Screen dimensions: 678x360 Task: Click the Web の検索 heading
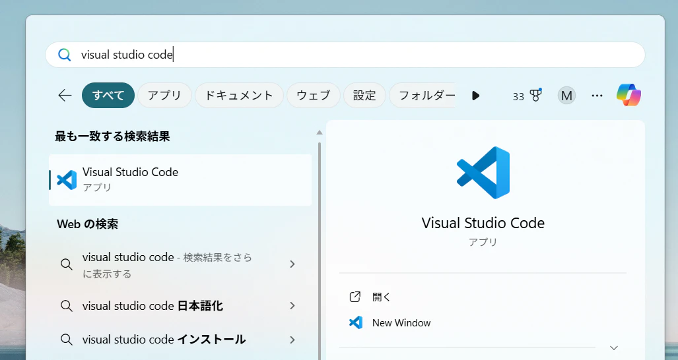[x=87, y=224]
